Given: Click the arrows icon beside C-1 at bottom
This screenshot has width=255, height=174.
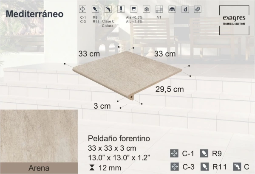Looking at the screenshot, I should (x=173, y=153).
